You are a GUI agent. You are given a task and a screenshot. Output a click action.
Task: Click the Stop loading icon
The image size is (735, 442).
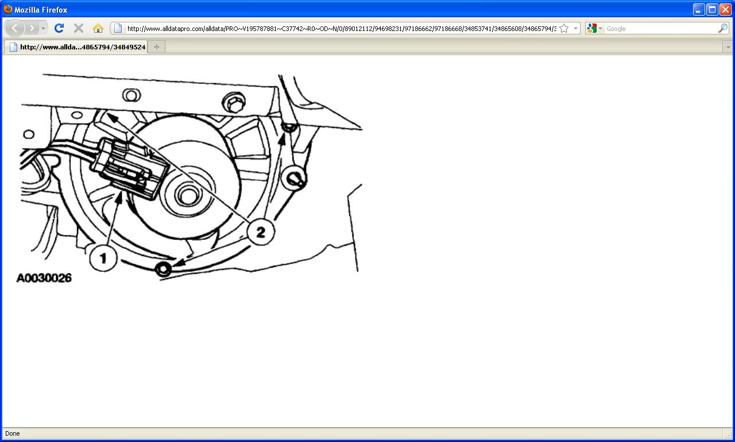click(79, 28)
